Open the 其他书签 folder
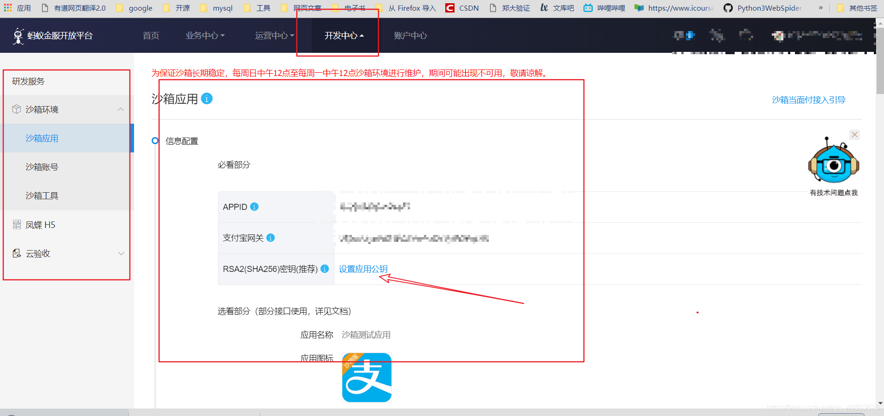 (857, 8)
